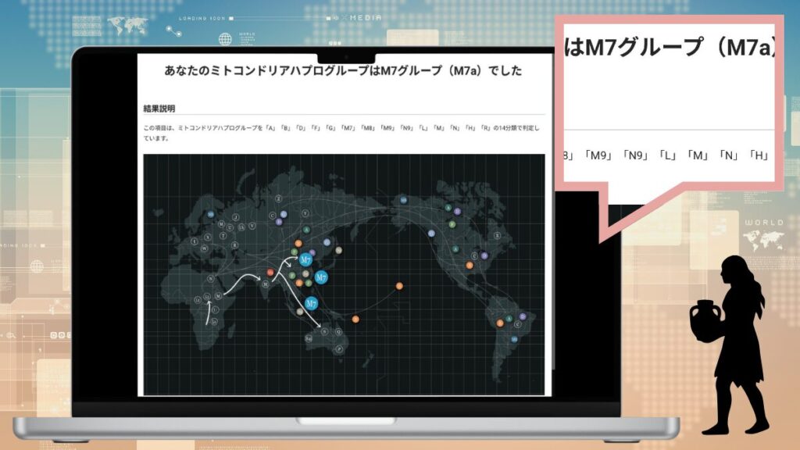
Task: Click the blue marker in Alaska
Action: (x=403, y=201)
